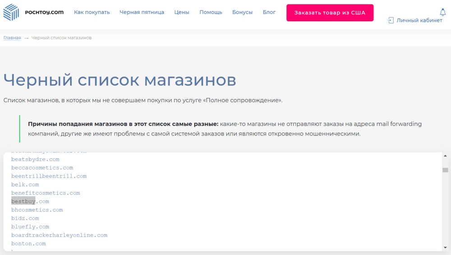Open the Как покупать menu item
This screenshot has height=255, width=451.
pos(92,12)
